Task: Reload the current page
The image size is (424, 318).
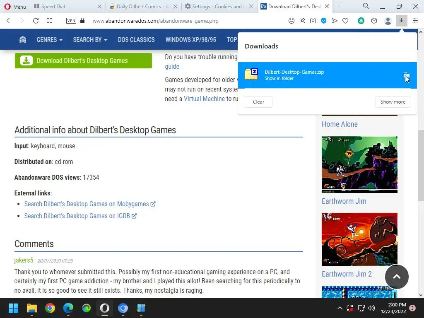Action: coord(36,21)
